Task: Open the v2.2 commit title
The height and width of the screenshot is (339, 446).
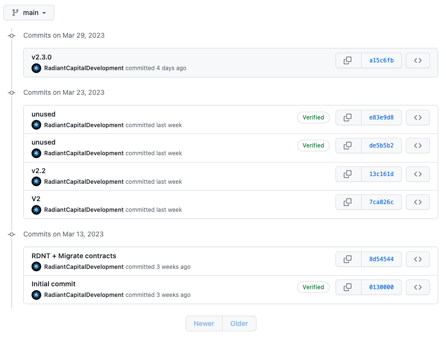Action: [38, 171]
